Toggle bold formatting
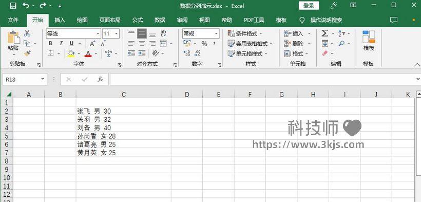This screenshot has height=202, width=421. click(50, 44)
